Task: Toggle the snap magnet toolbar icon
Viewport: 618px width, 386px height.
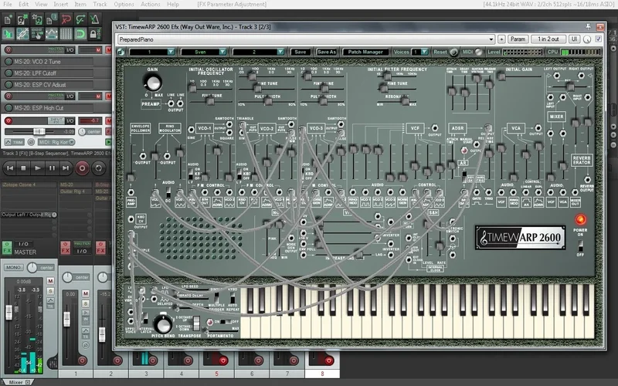Action: pyautogui.click(x=80, y=34)
